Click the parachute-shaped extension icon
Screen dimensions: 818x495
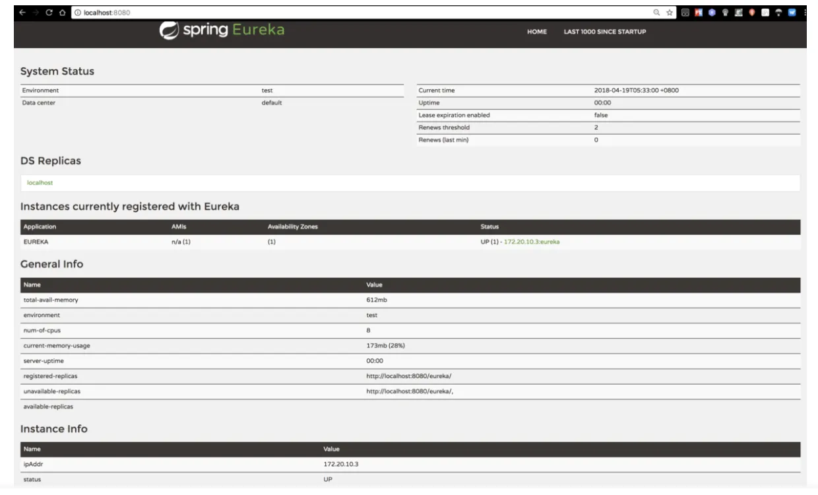778,12
